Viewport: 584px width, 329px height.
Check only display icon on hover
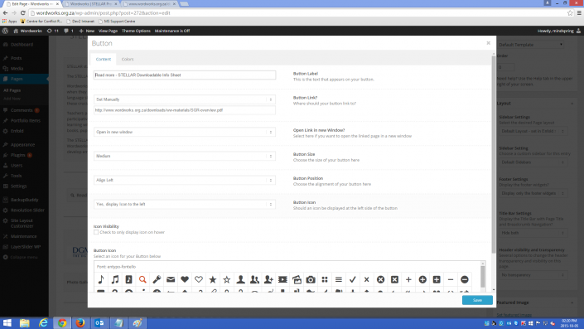pyautogui.click(x=96, y=232)
